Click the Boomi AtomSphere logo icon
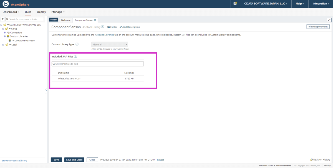333x168 pixels. (x=6, y=4)
